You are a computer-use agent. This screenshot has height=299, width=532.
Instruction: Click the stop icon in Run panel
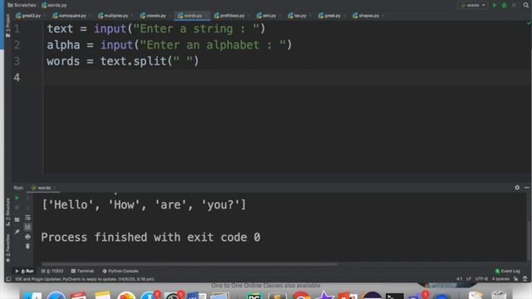click(x=17, y=208)
